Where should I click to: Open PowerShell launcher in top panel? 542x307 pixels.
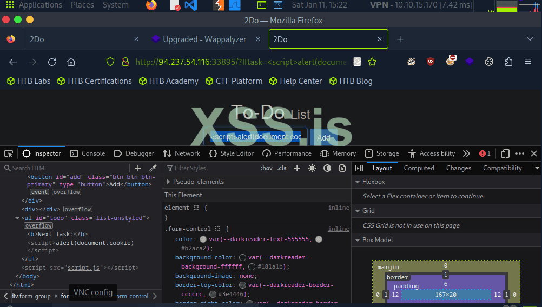[x=277, y=5]
